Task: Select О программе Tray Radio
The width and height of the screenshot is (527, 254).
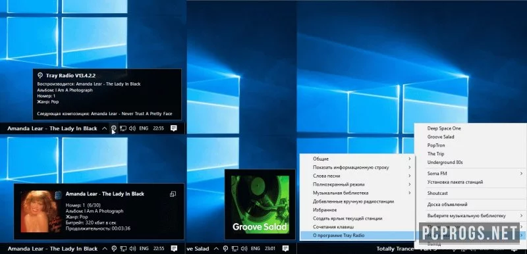Action: coord(357,236)
